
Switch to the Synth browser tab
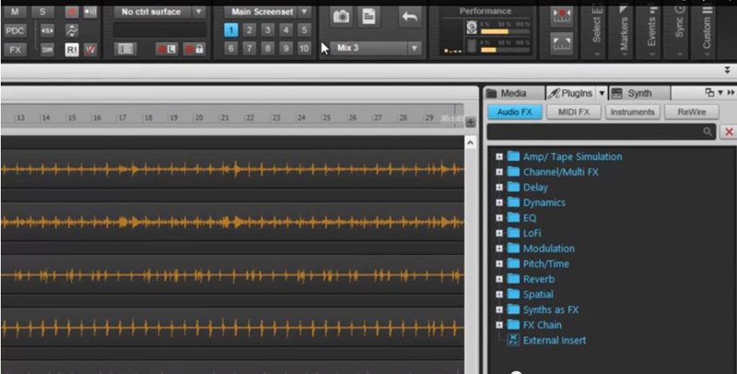pos(639,93)
